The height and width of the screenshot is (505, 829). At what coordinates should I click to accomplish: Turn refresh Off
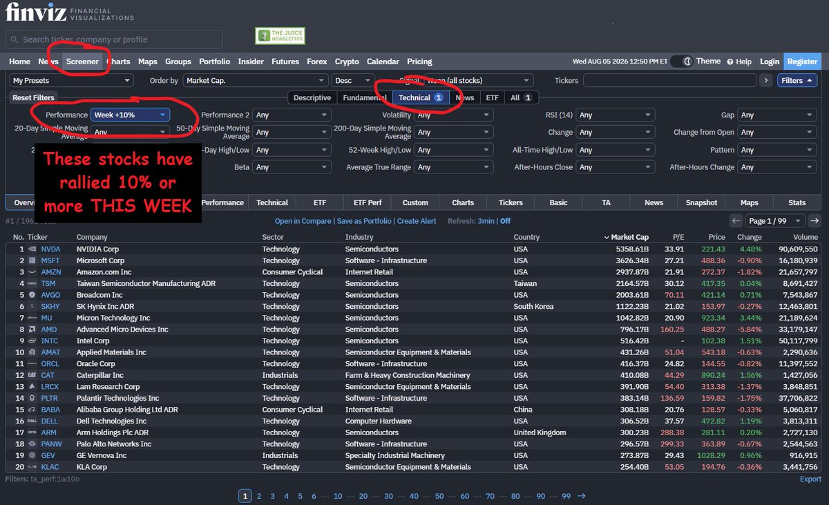[x=505, y=221]
